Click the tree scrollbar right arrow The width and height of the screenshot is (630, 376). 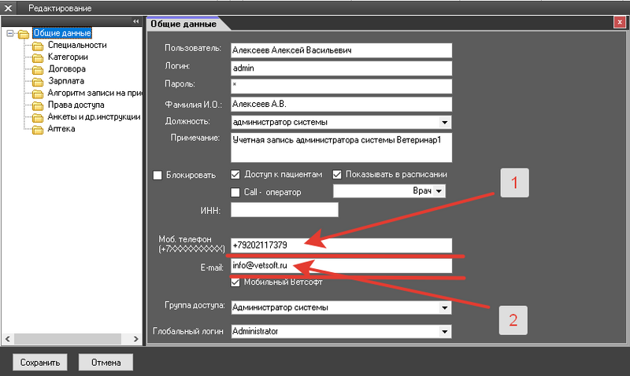pyautogui.click(x=135, y=339)
